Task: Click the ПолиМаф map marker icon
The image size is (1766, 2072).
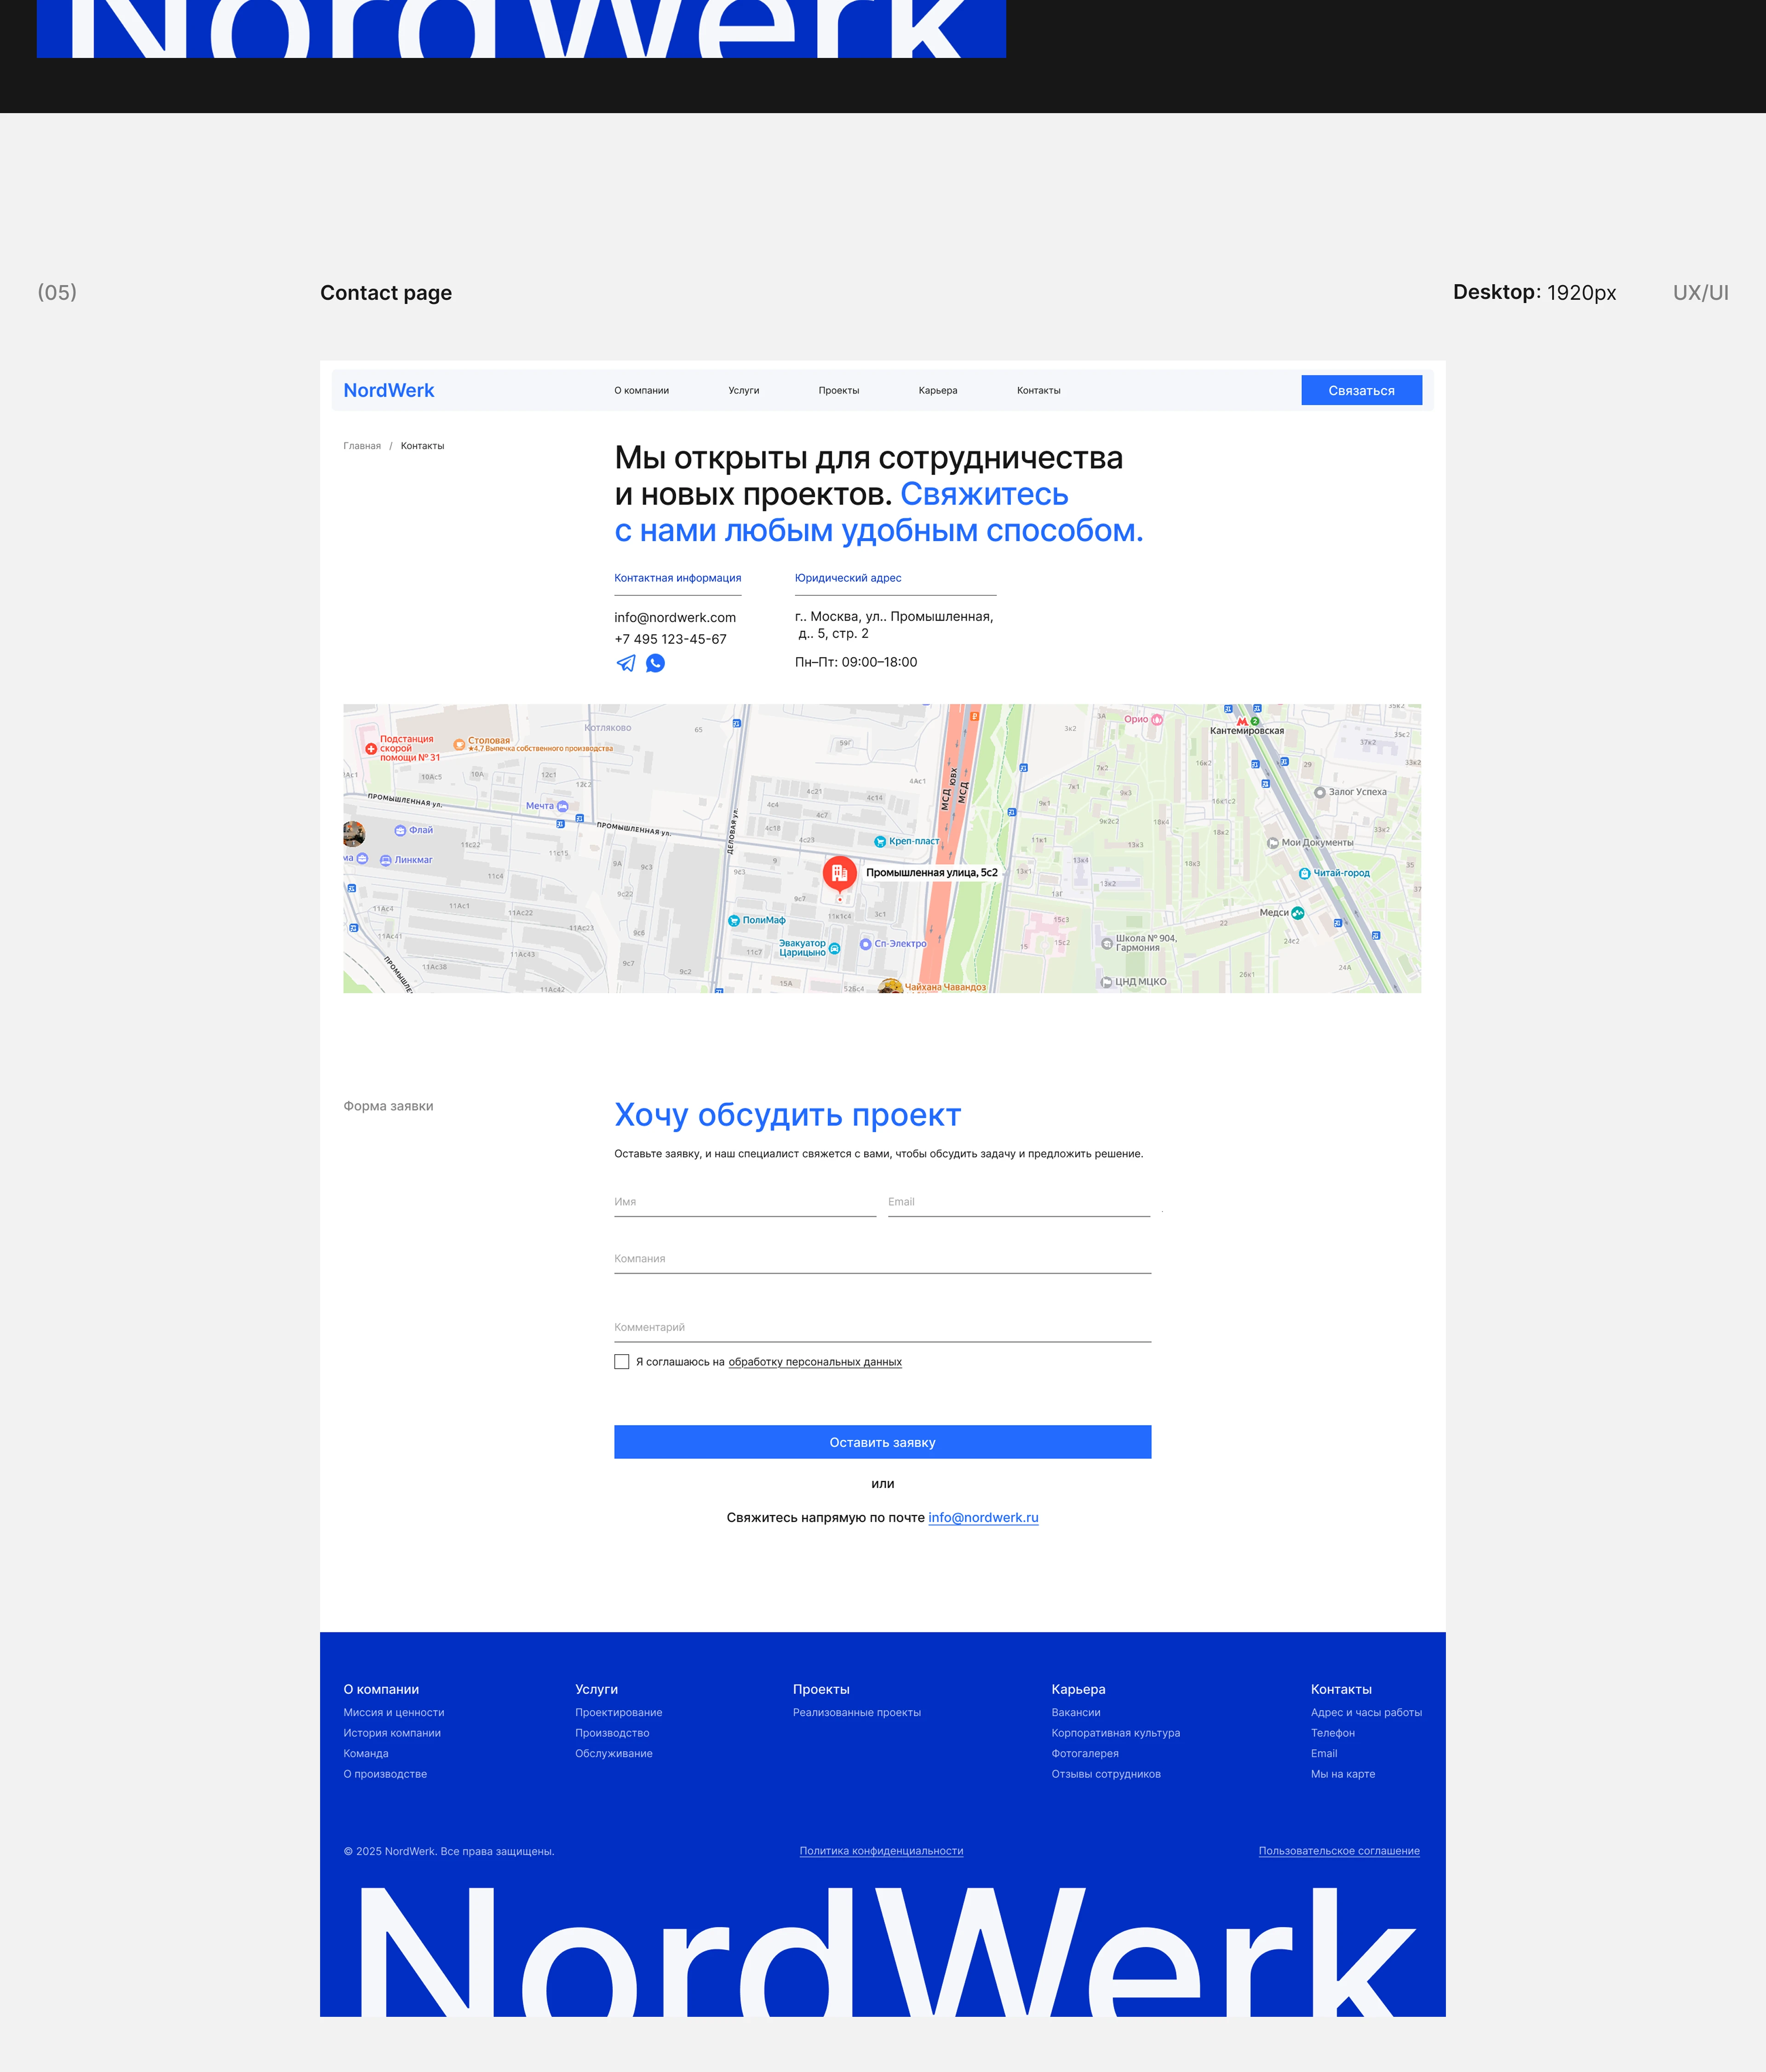Action: pyautogui.click(x=734, y=921)
